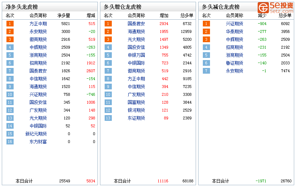Open 永安期货 in 多头减仓龙虎榜
Viewport: 296px width, 187px height.
[234, 71]
